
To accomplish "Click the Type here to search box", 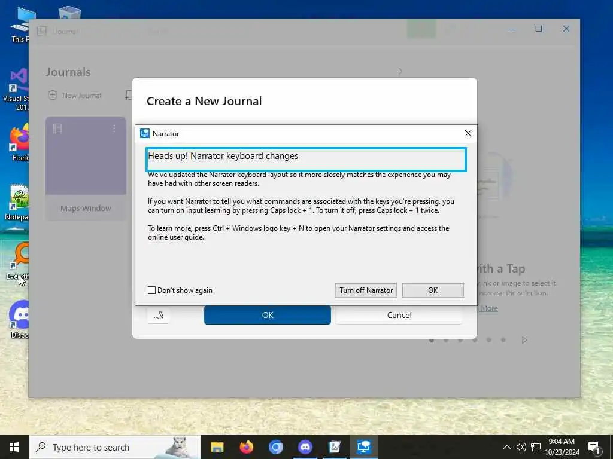I will click(115, 447).
